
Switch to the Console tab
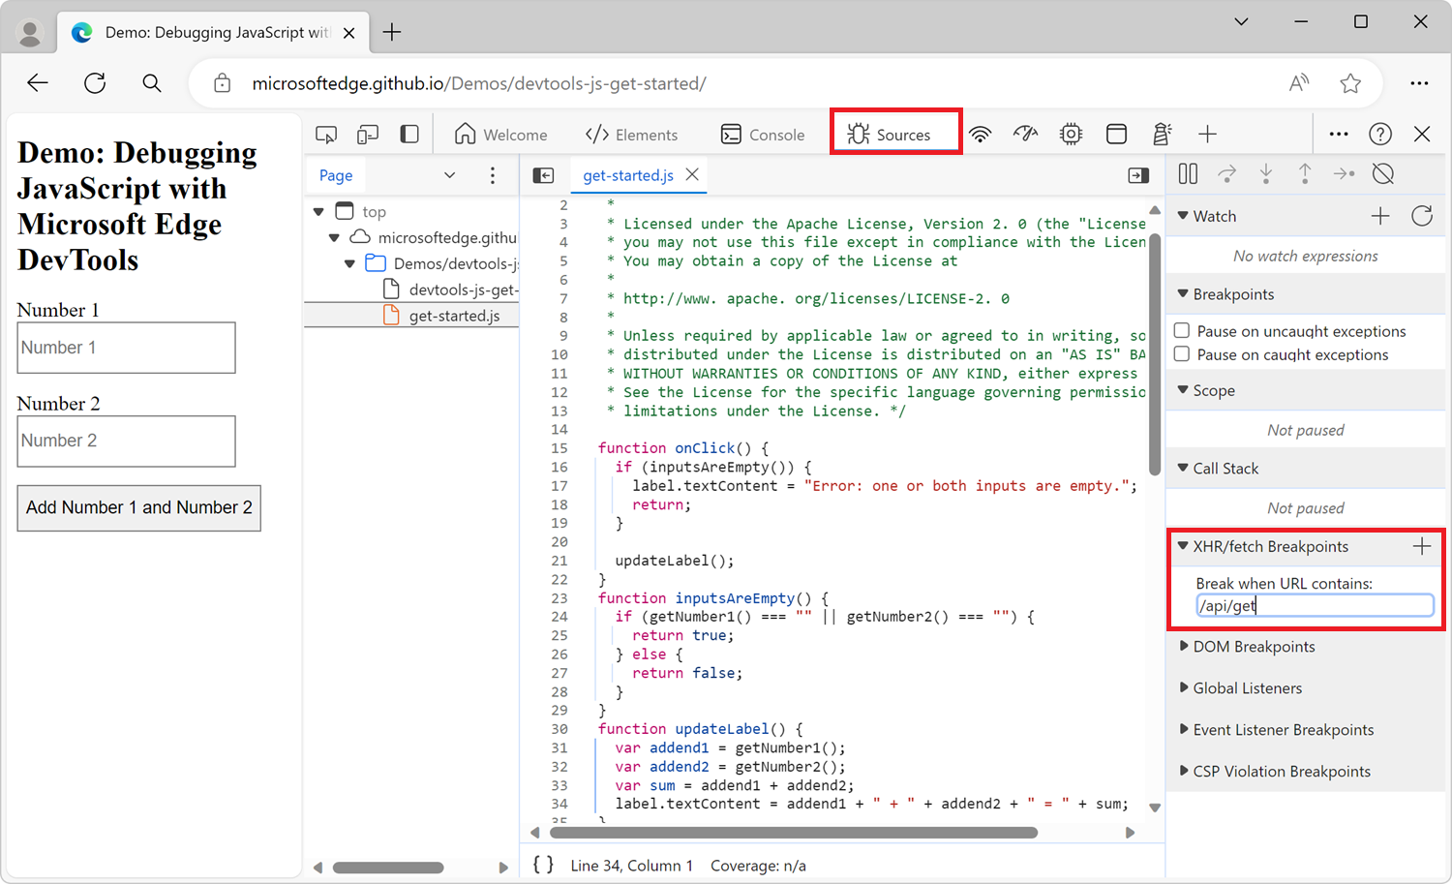point(764,134)
